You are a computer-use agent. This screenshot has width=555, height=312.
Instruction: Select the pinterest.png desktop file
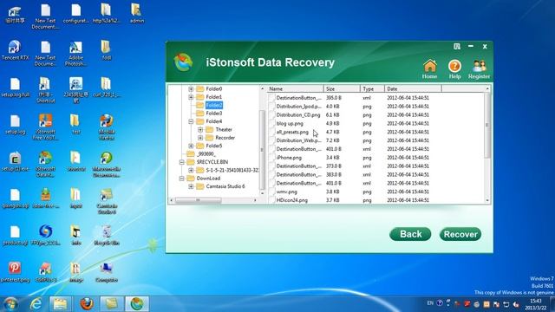click(15, 272)
